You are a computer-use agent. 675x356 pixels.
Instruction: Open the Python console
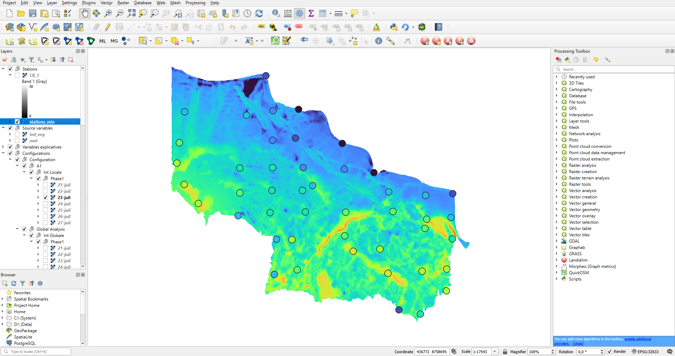coord(394,27)
